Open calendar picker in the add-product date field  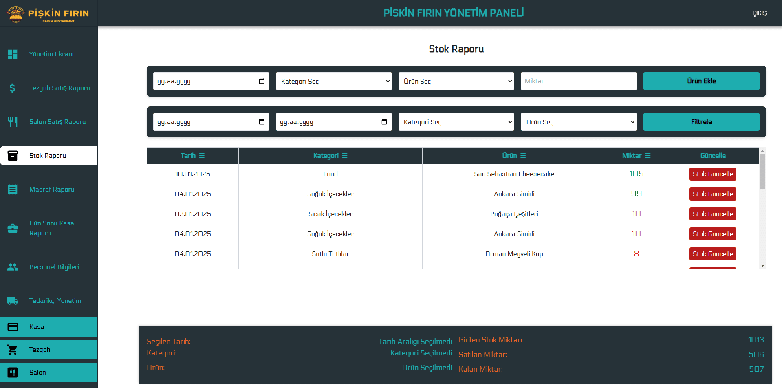point(262,81)
